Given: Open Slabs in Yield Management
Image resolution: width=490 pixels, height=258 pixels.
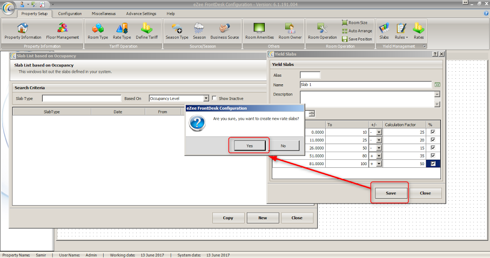Looking at the screenshot, I should (384, 31).
